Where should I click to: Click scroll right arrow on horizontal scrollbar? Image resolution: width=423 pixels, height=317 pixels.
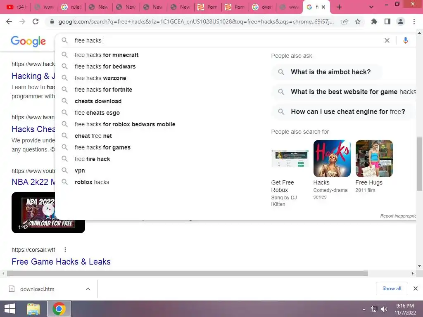tap(413, 273)
